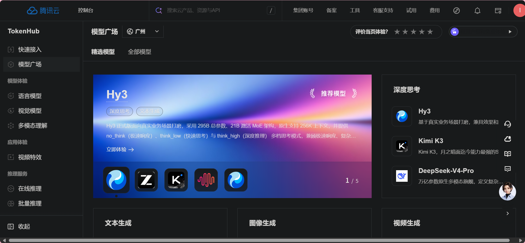Image resolution: width=525 pixels, height=243 pixels.
Task: Switch to the 全部模型 tab
Action: [139, 52]
